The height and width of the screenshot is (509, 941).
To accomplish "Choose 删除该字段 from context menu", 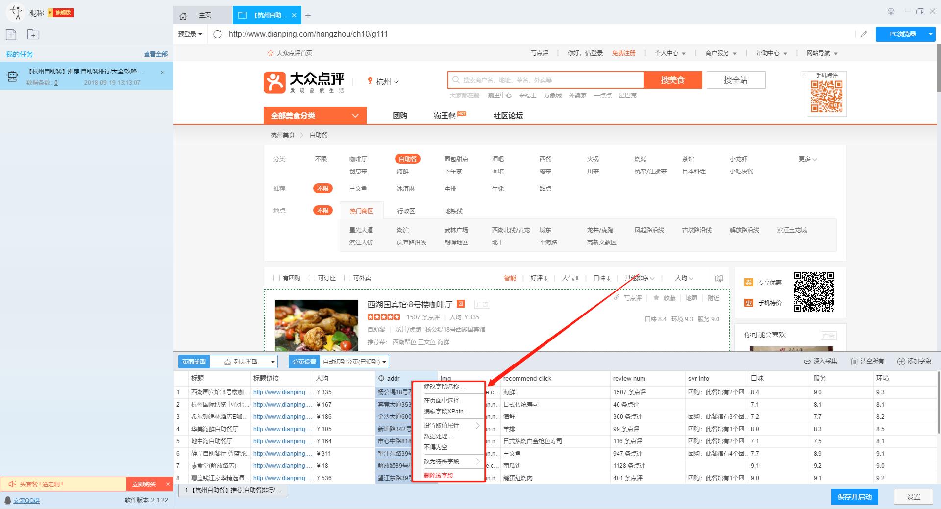I will click(438, 475).
